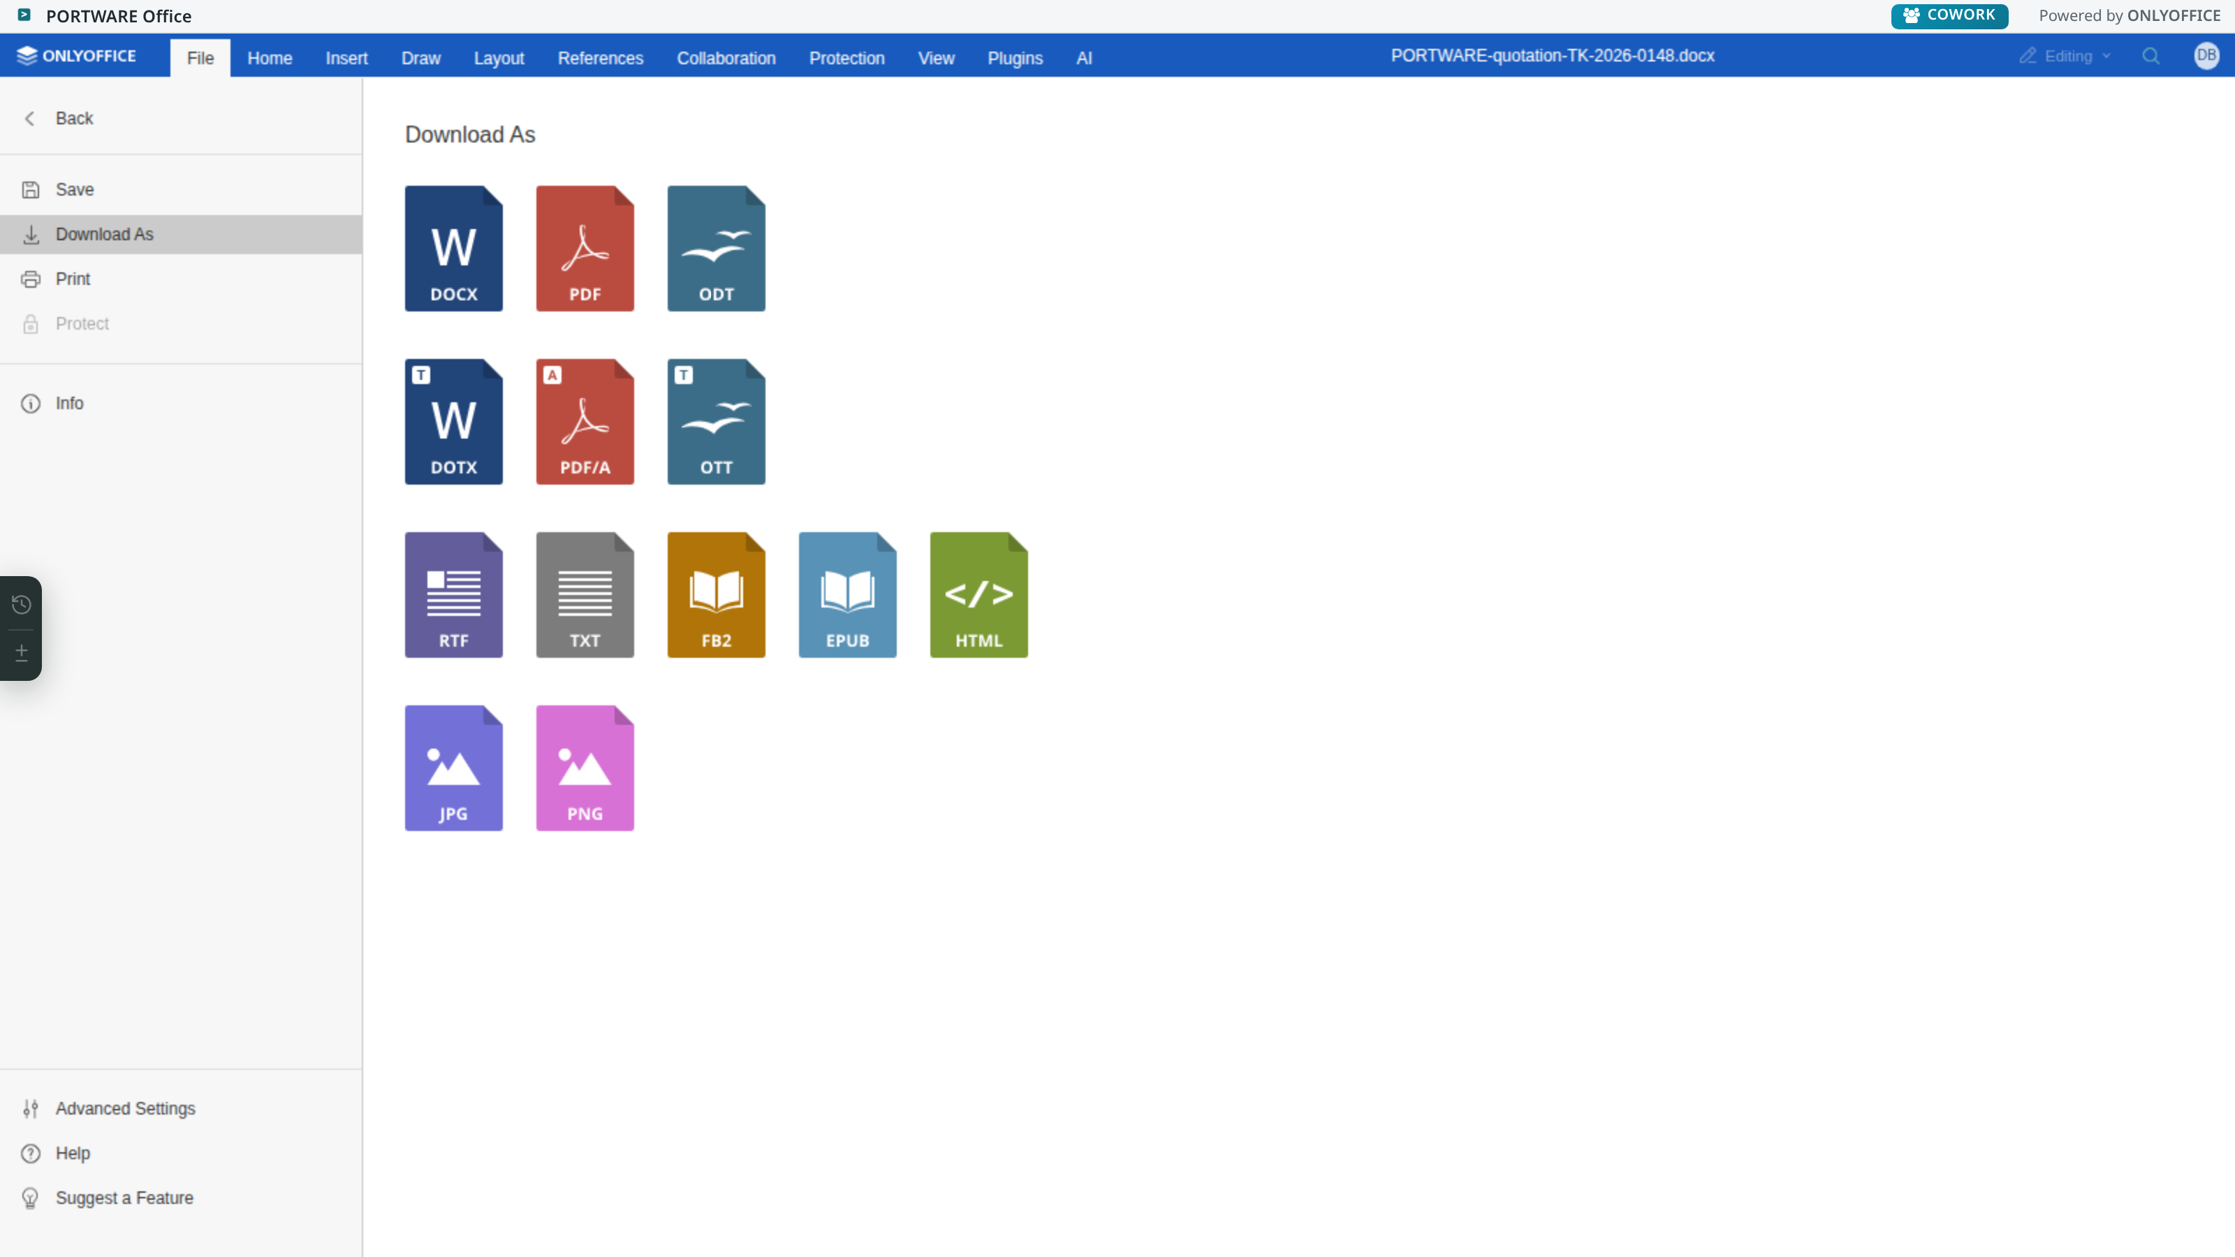Screen dimensions: 2235x1257
Task: Click the Powered by ONLYOFFICE text
Action: [x=2129, y=15]
